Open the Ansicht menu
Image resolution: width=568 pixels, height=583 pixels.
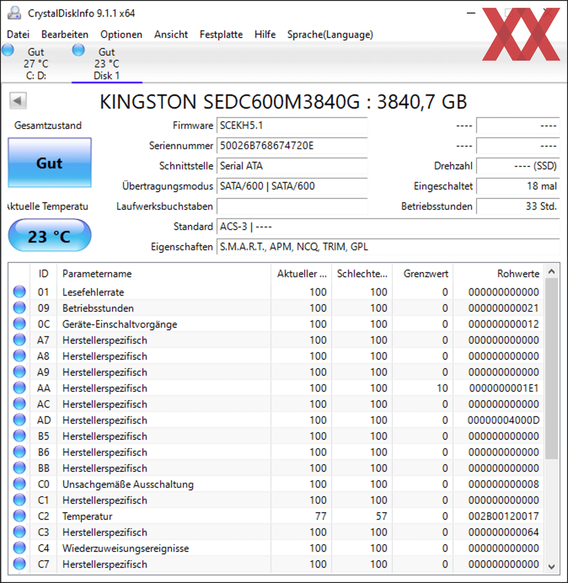click(171, 35)
